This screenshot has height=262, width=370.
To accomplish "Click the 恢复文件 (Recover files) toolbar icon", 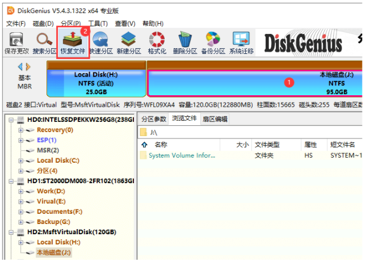I will click(x=73, y=39).
